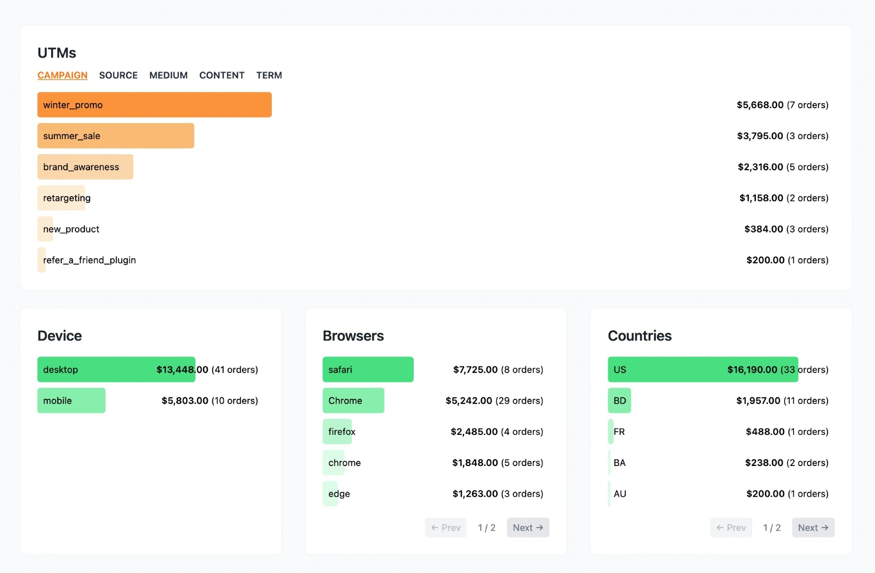Click the winter_promo campaign bar
Screen dimensions: 875x573
154,105
